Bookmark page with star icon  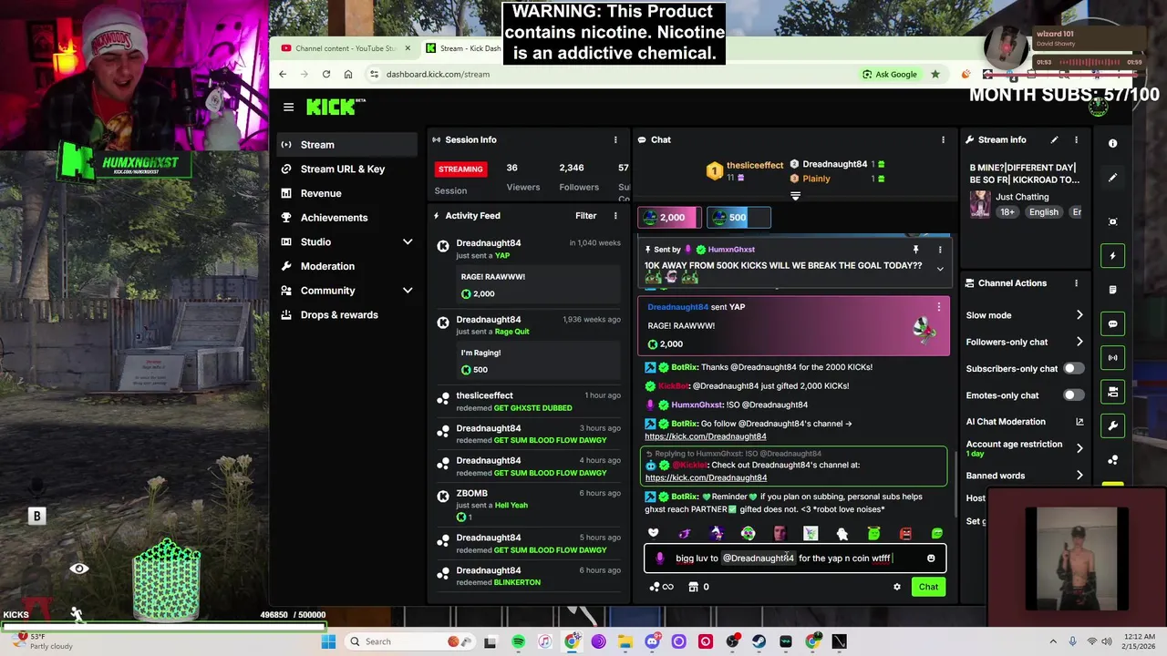[x=935, y=74]
